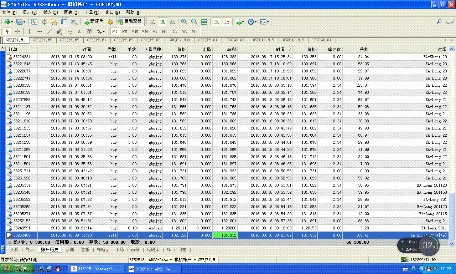Toggle chart shift
The height and width of the screenshot is (274, 456).
point(226,22)
